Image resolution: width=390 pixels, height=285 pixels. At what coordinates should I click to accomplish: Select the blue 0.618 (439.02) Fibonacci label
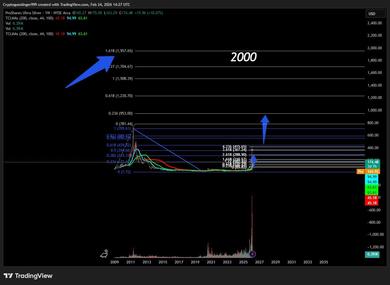(119, 145)
